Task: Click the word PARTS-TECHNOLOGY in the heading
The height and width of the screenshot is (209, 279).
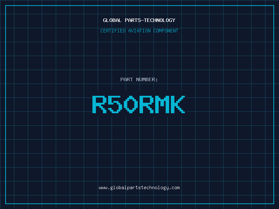Action: click(x=150, y=21)
